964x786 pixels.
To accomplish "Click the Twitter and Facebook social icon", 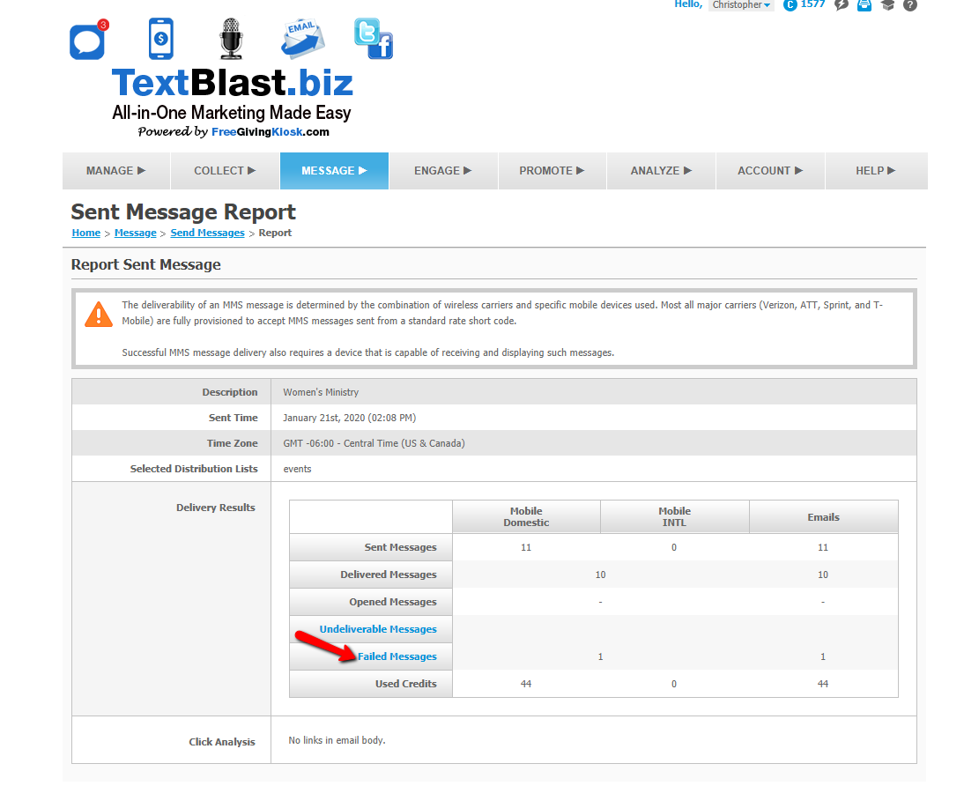I will 374,39.
